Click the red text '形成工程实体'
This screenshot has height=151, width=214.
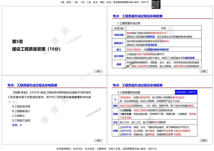point(133,50)
